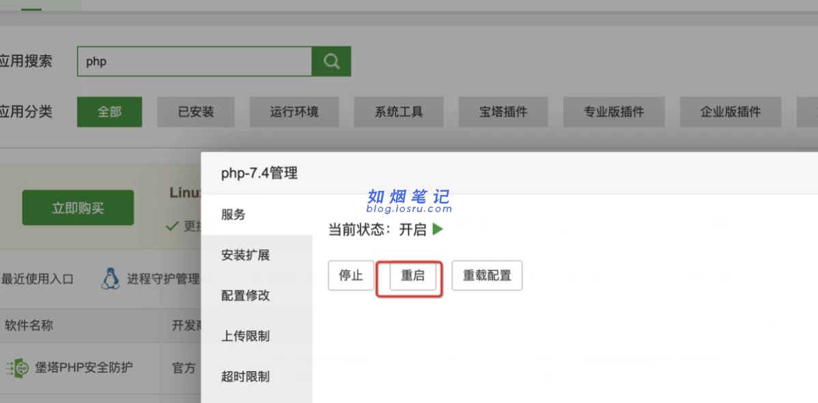
Task: Focus the 应用搜索 field containing php
Action: (x=195, y=61)
